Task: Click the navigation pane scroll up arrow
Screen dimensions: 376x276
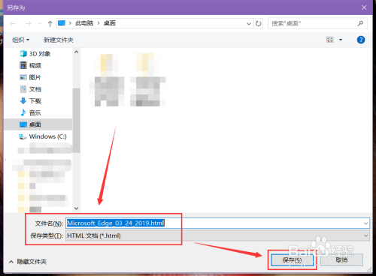Action: [x=77, y=52]
